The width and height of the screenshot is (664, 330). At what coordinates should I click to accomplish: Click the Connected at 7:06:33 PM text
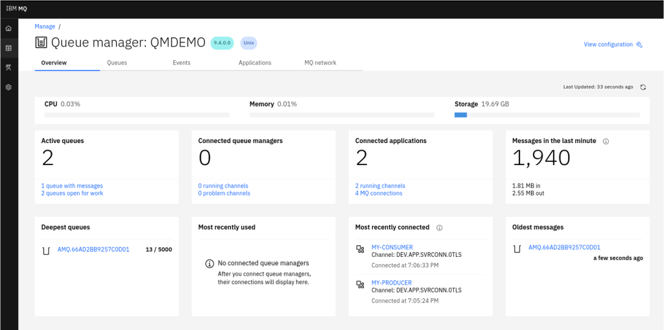[405, 265]
